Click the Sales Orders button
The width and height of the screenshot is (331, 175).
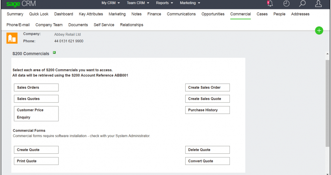tap(36, 87)
